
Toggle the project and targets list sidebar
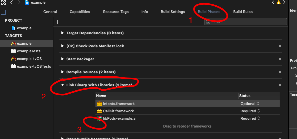[3, 12]
